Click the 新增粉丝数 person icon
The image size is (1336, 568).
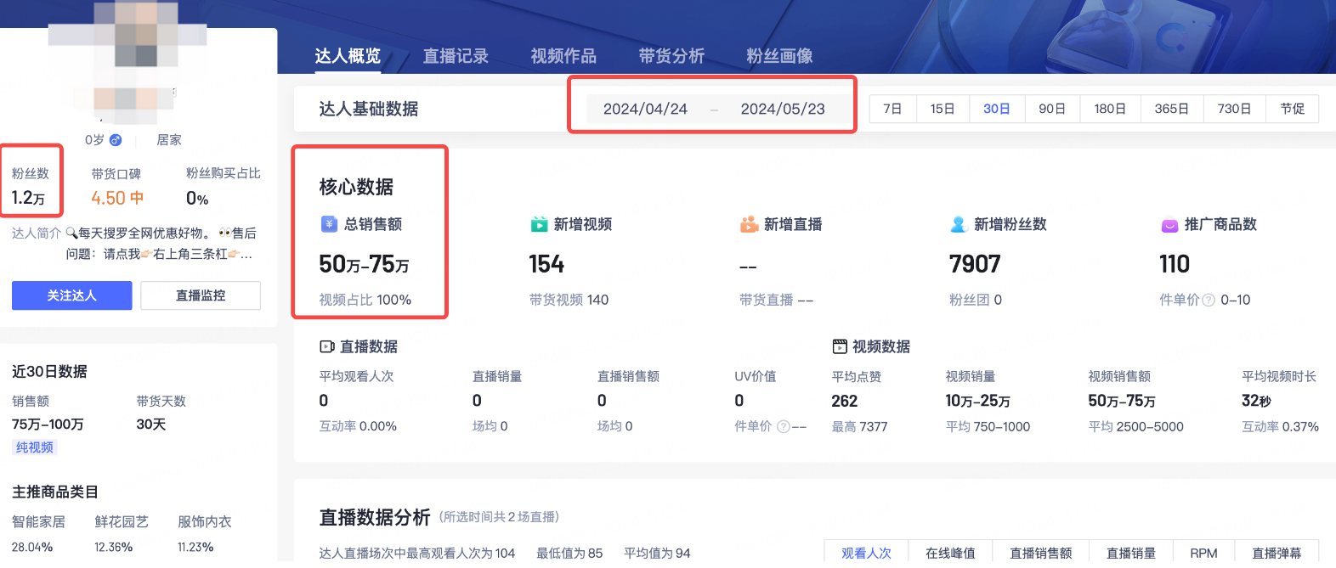[959, 224]
